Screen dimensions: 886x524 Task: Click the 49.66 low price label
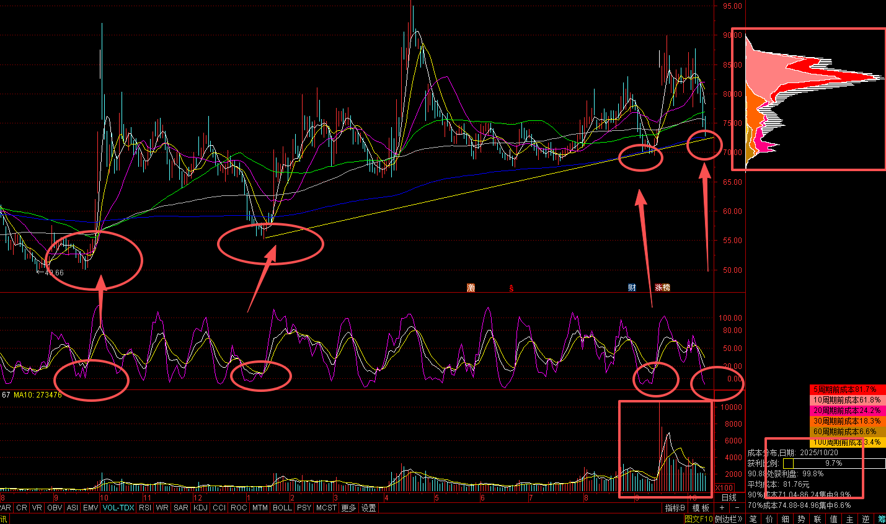(x=54, y=273)
